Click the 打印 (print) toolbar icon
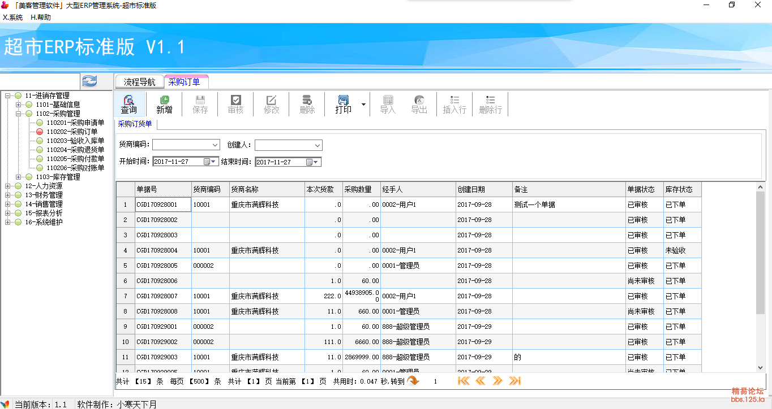772x409 pixels. pos(343,104)
